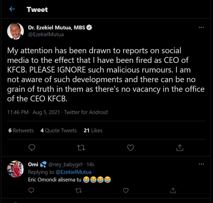Viewport: 213px width, 203px height.
Task: Open more options on Omi's reply
Action: click(201, 164)
